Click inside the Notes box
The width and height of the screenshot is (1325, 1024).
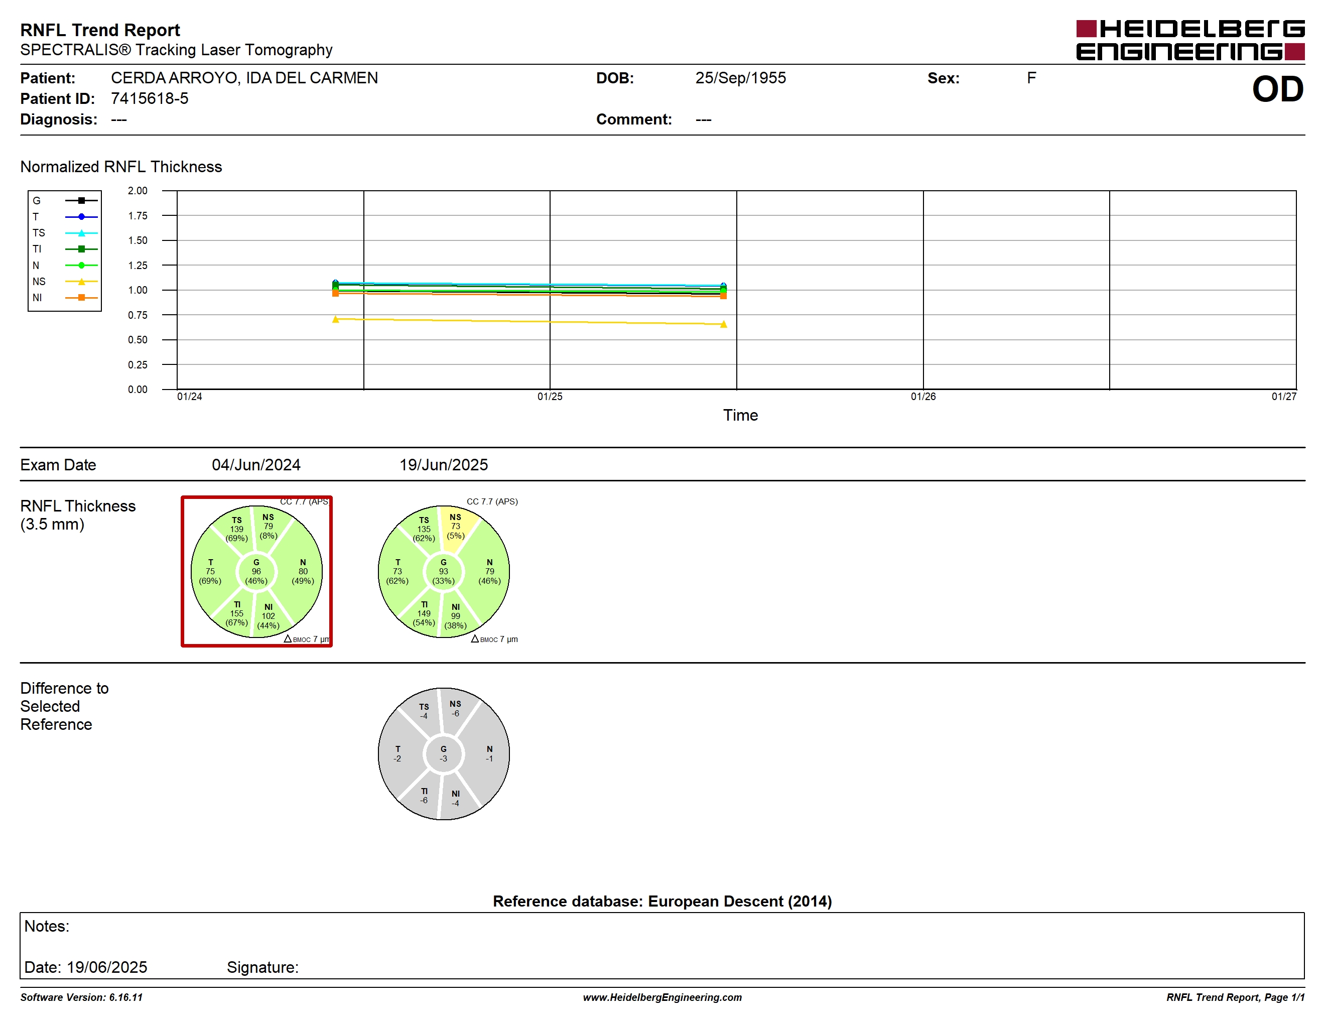662,946
